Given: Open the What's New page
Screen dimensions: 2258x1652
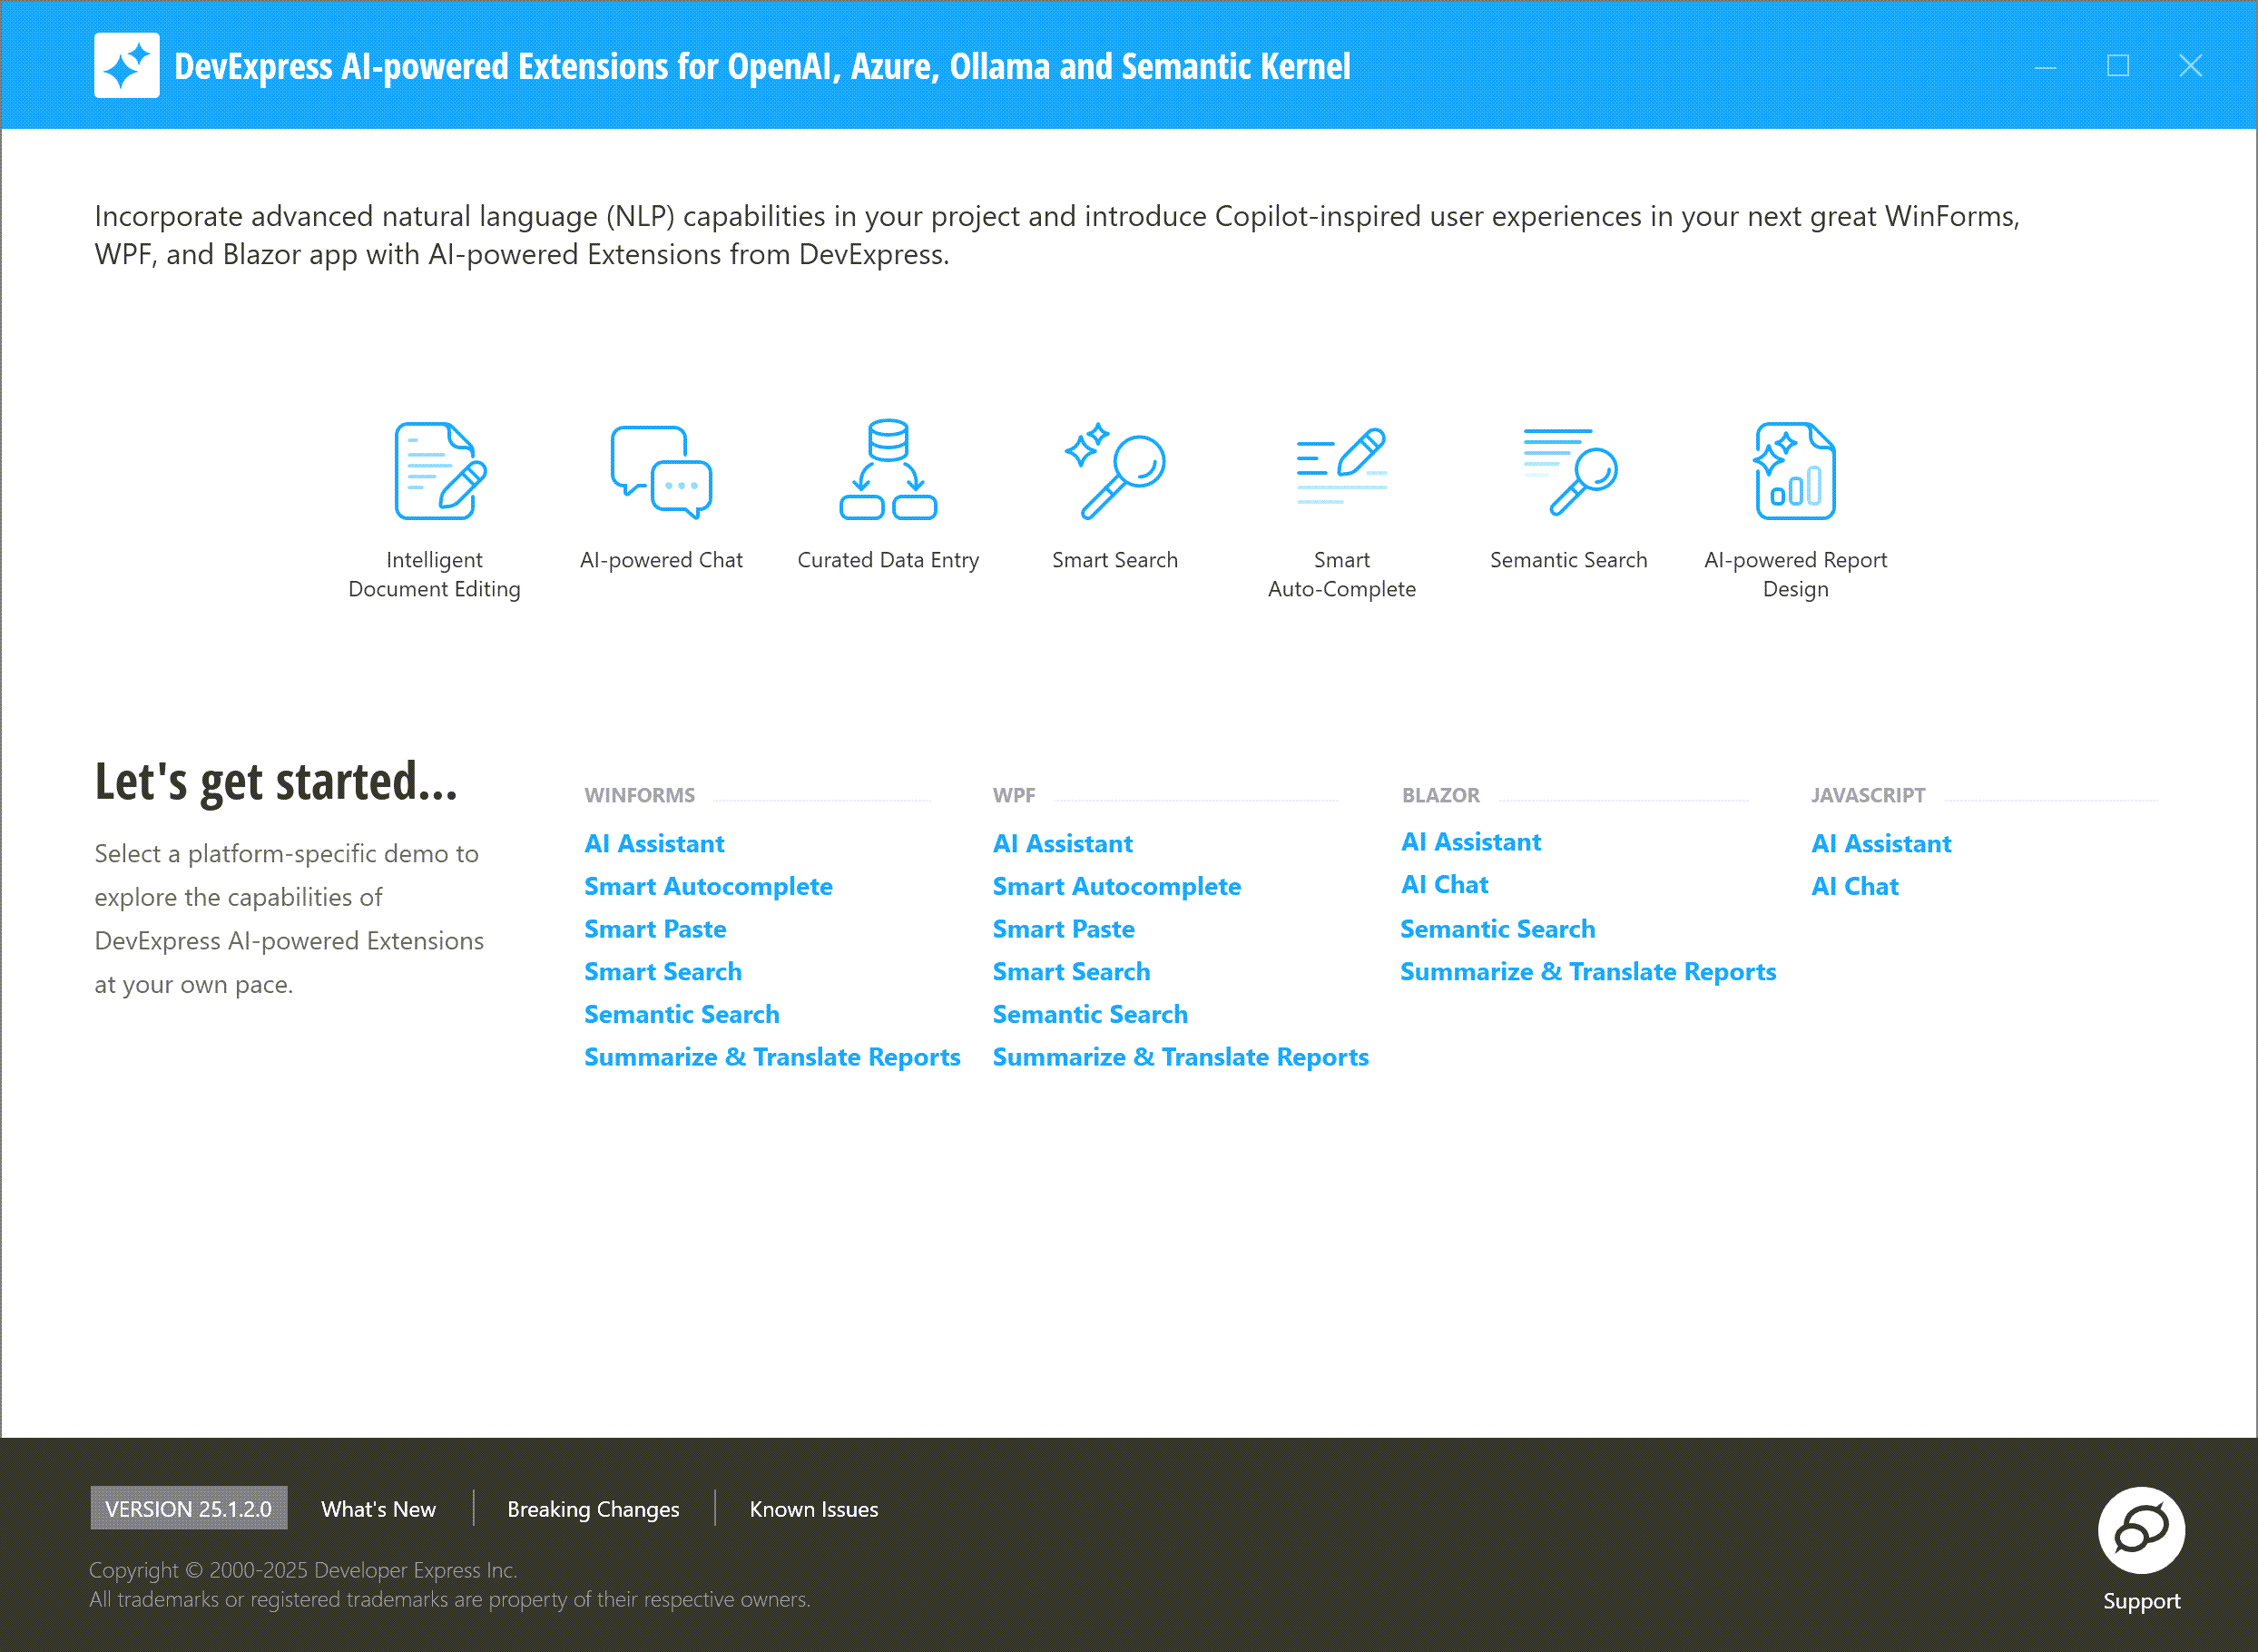Looking at the screenshot, I should point(378,1509).
